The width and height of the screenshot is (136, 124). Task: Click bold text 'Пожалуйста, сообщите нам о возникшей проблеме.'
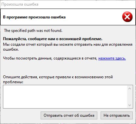click(53, 39)
